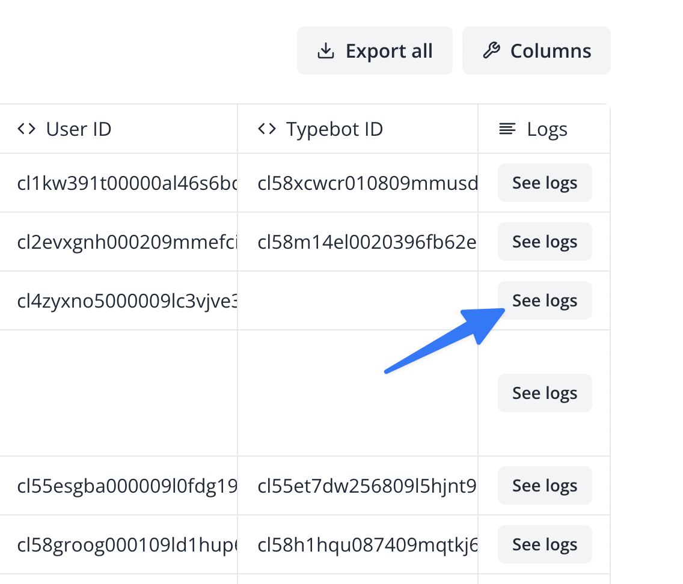The height and width of the screenshot is (584, 683).
Task: Select the Typebot ID column header
Action: (x=334, y=128)
